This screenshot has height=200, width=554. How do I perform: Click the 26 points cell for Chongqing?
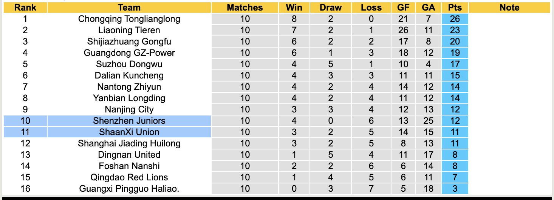pyautogui.click(x=455, y=19)
